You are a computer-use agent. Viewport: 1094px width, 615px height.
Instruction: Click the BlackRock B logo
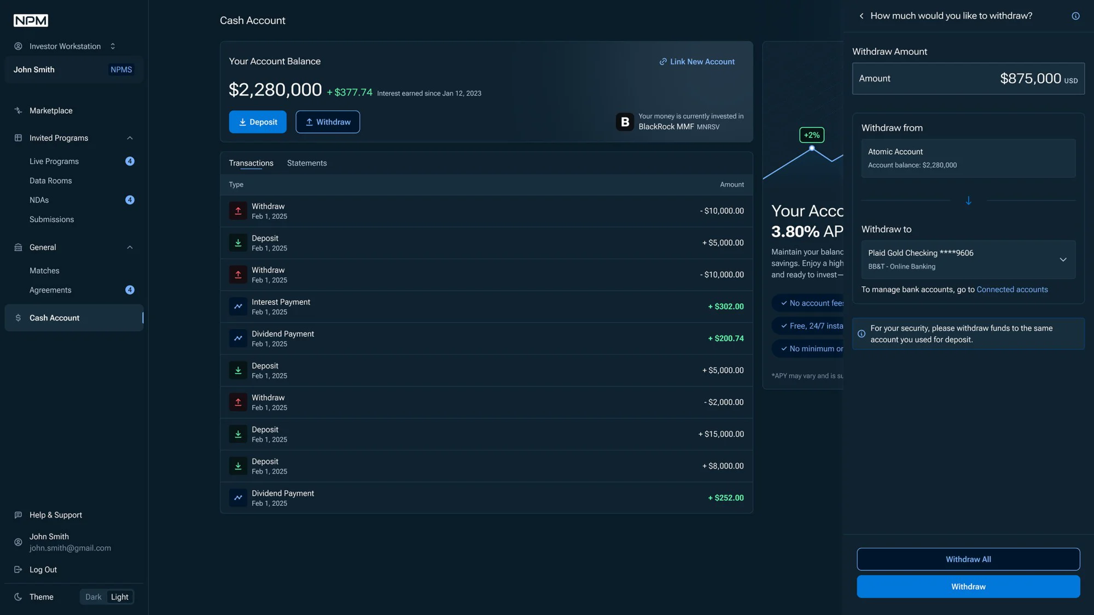tap(625, 121)
